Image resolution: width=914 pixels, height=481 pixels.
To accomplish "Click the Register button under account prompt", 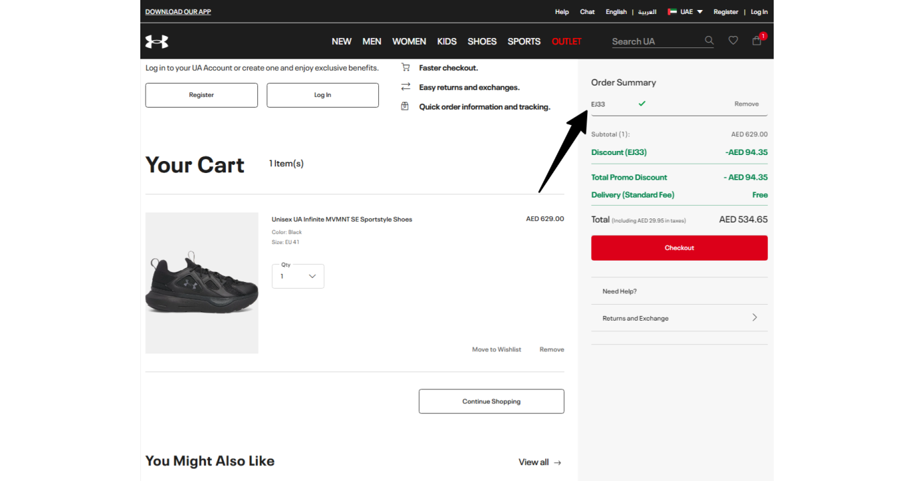I will pos(201,95).
